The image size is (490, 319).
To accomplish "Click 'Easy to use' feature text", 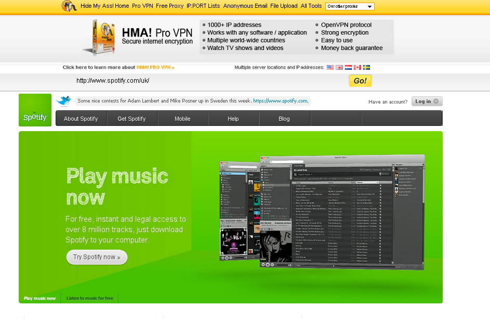I will [337, 41].
